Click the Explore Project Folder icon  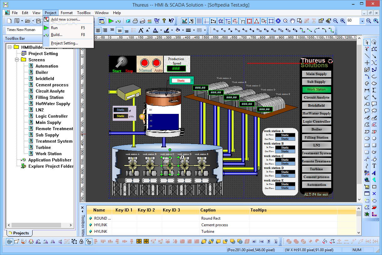click(x=24, y=166)
